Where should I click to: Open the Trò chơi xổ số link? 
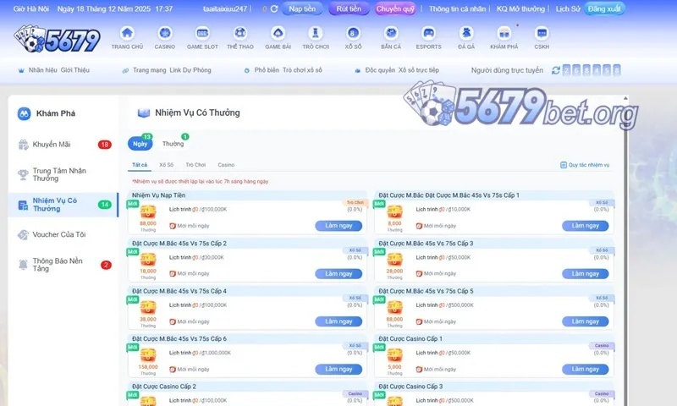[x=302, y=70]
